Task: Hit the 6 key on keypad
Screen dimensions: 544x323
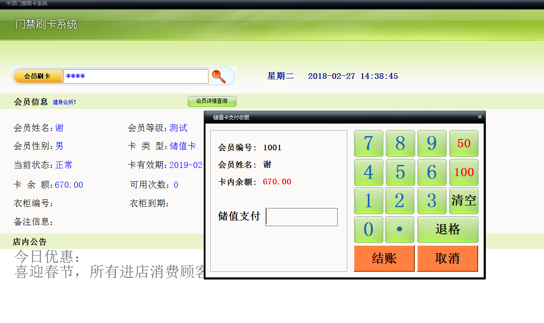Action: coord(432,172)
